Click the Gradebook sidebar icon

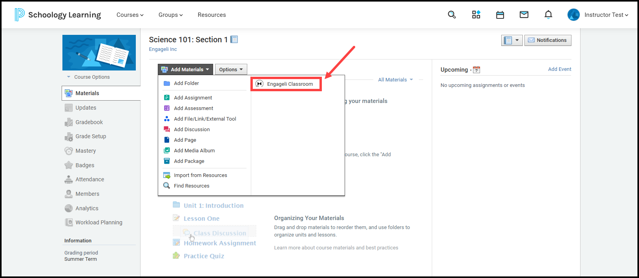coord(69,122)
